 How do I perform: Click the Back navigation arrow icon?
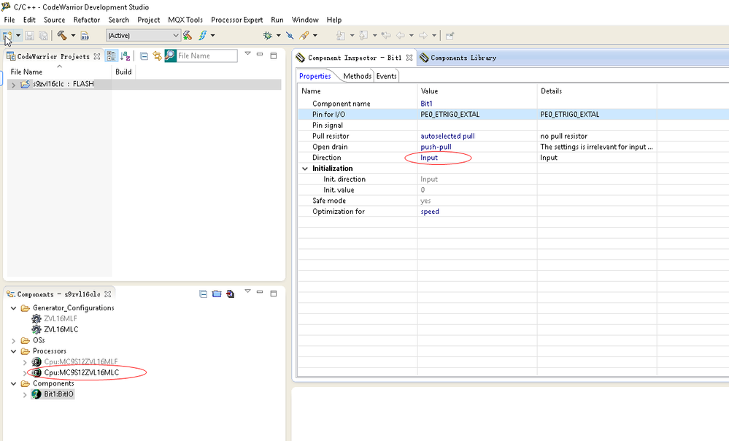click(x=401, y=35)
